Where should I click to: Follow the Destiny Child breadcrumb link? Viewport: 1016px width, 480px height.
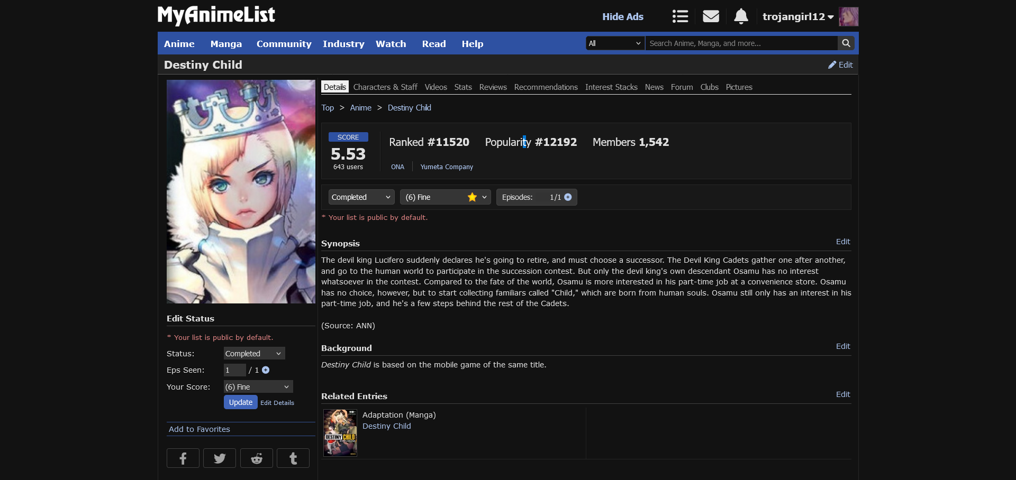(410, 107)
